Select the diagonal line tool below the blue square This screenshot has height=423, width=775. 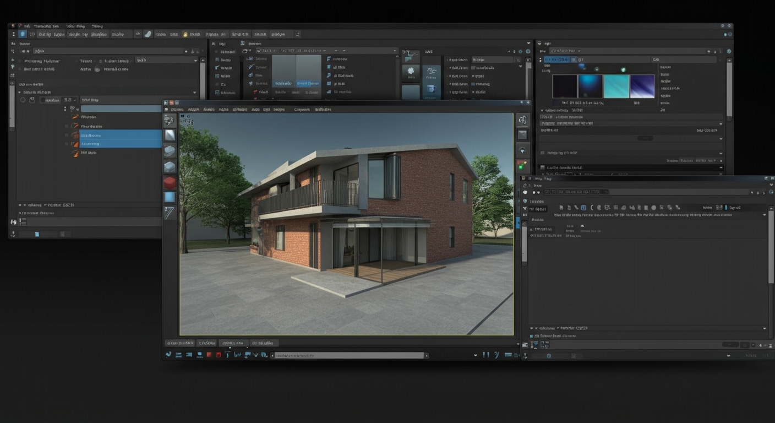pyautogui.click(x=170, y=213)
